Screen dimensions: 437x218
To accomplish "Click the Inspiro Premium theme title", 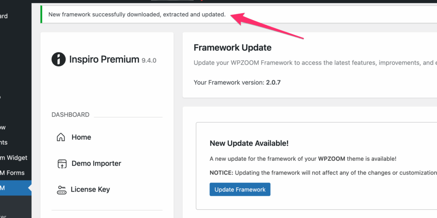I will pos(104,59).
